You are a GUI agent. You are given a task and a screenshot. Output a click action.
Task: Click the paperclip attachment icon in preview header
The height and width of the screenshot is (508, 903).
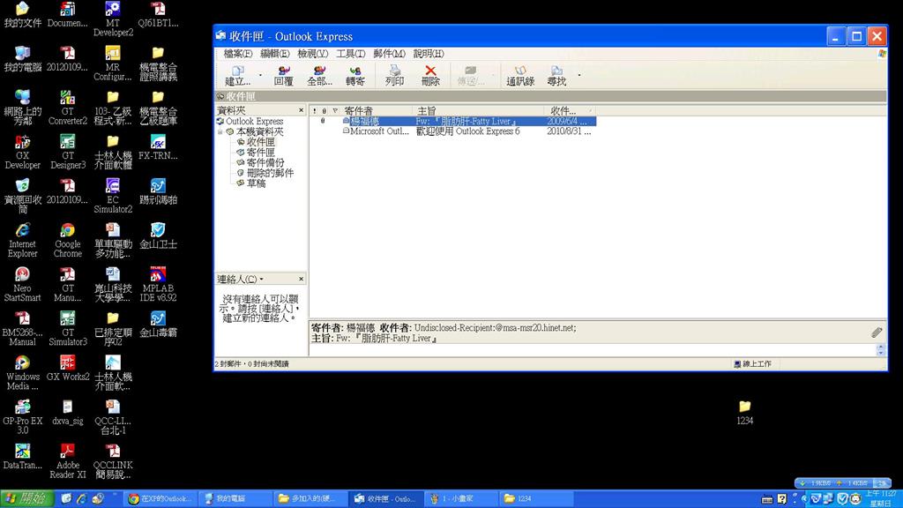coord(877,332)
